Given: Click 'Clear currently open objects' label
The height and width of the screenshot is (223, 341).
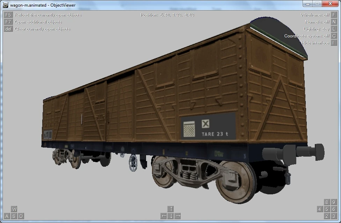Looking at the screenshot, I should (x=42, y=29).
